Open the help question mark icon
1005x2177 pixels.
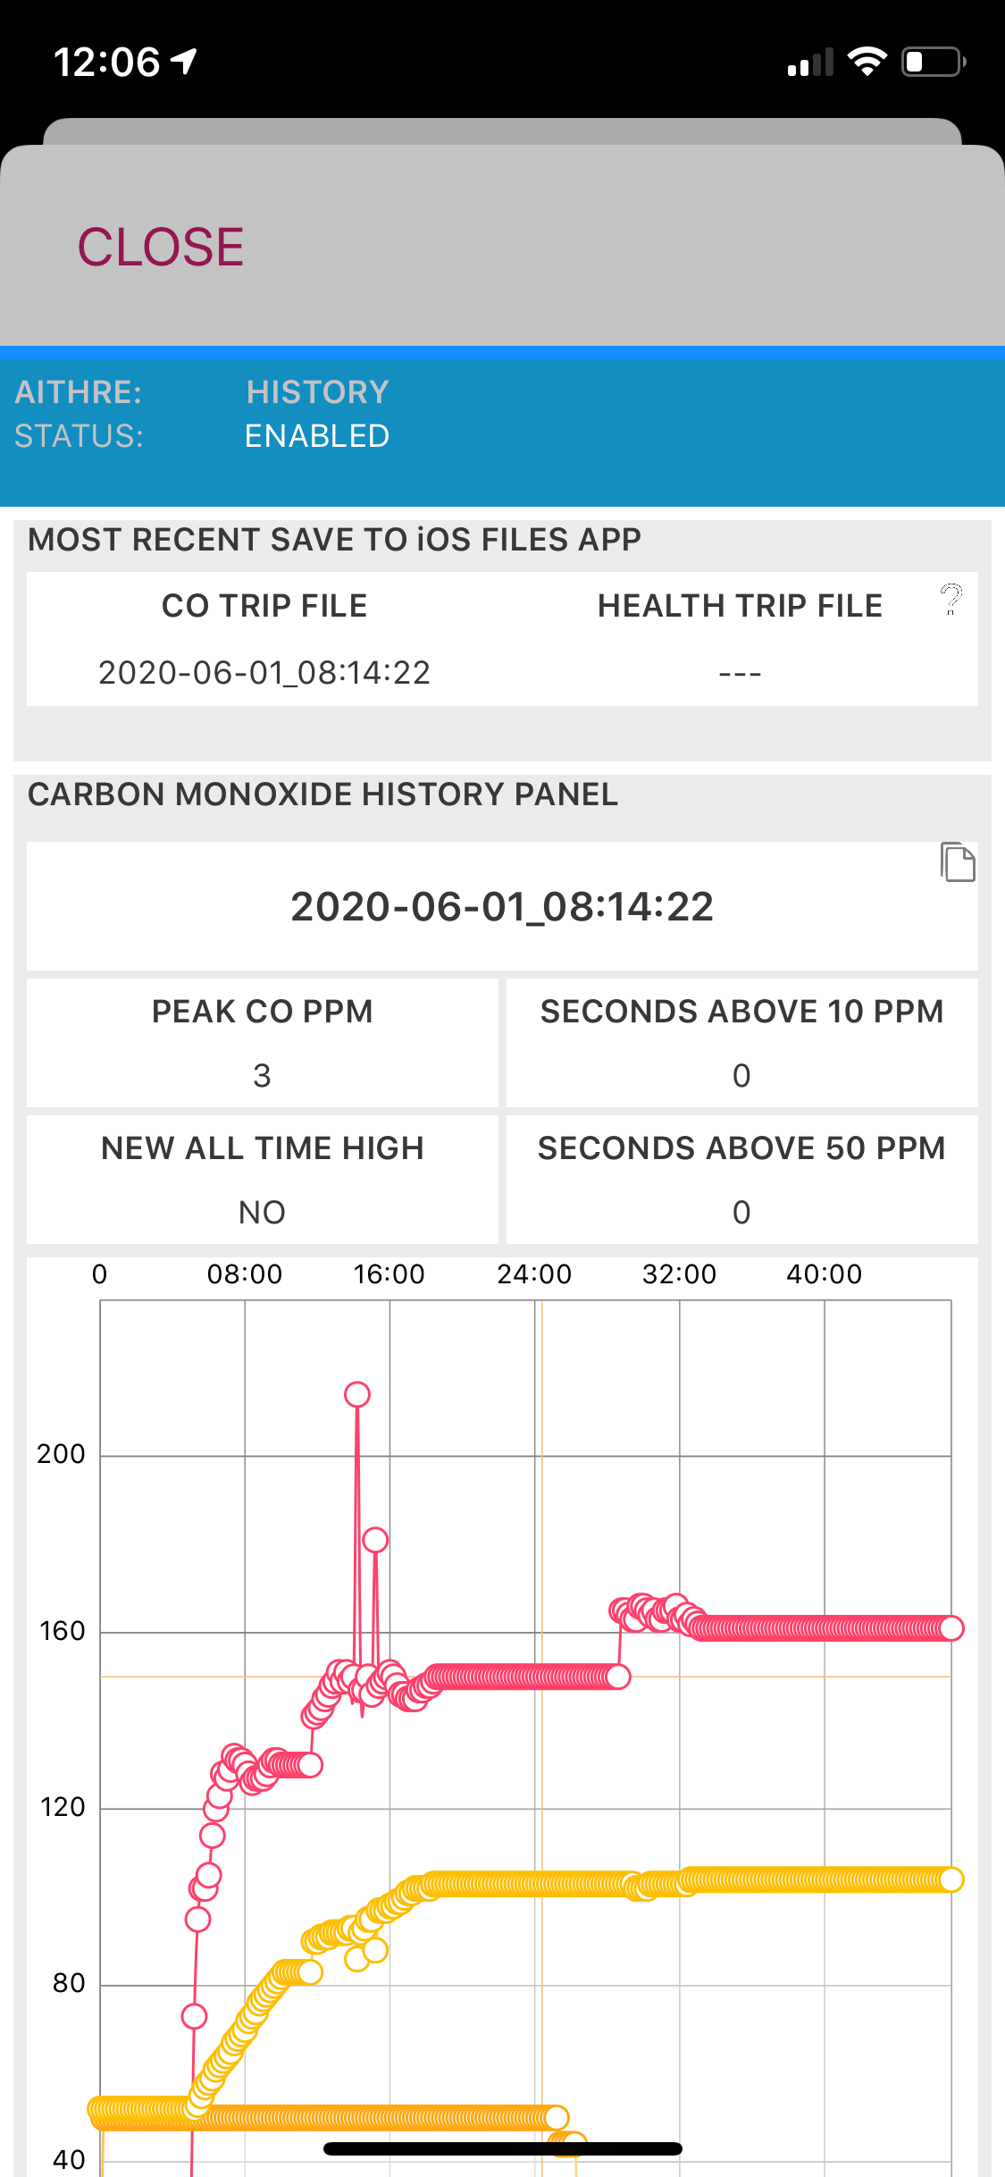[951, 599]
